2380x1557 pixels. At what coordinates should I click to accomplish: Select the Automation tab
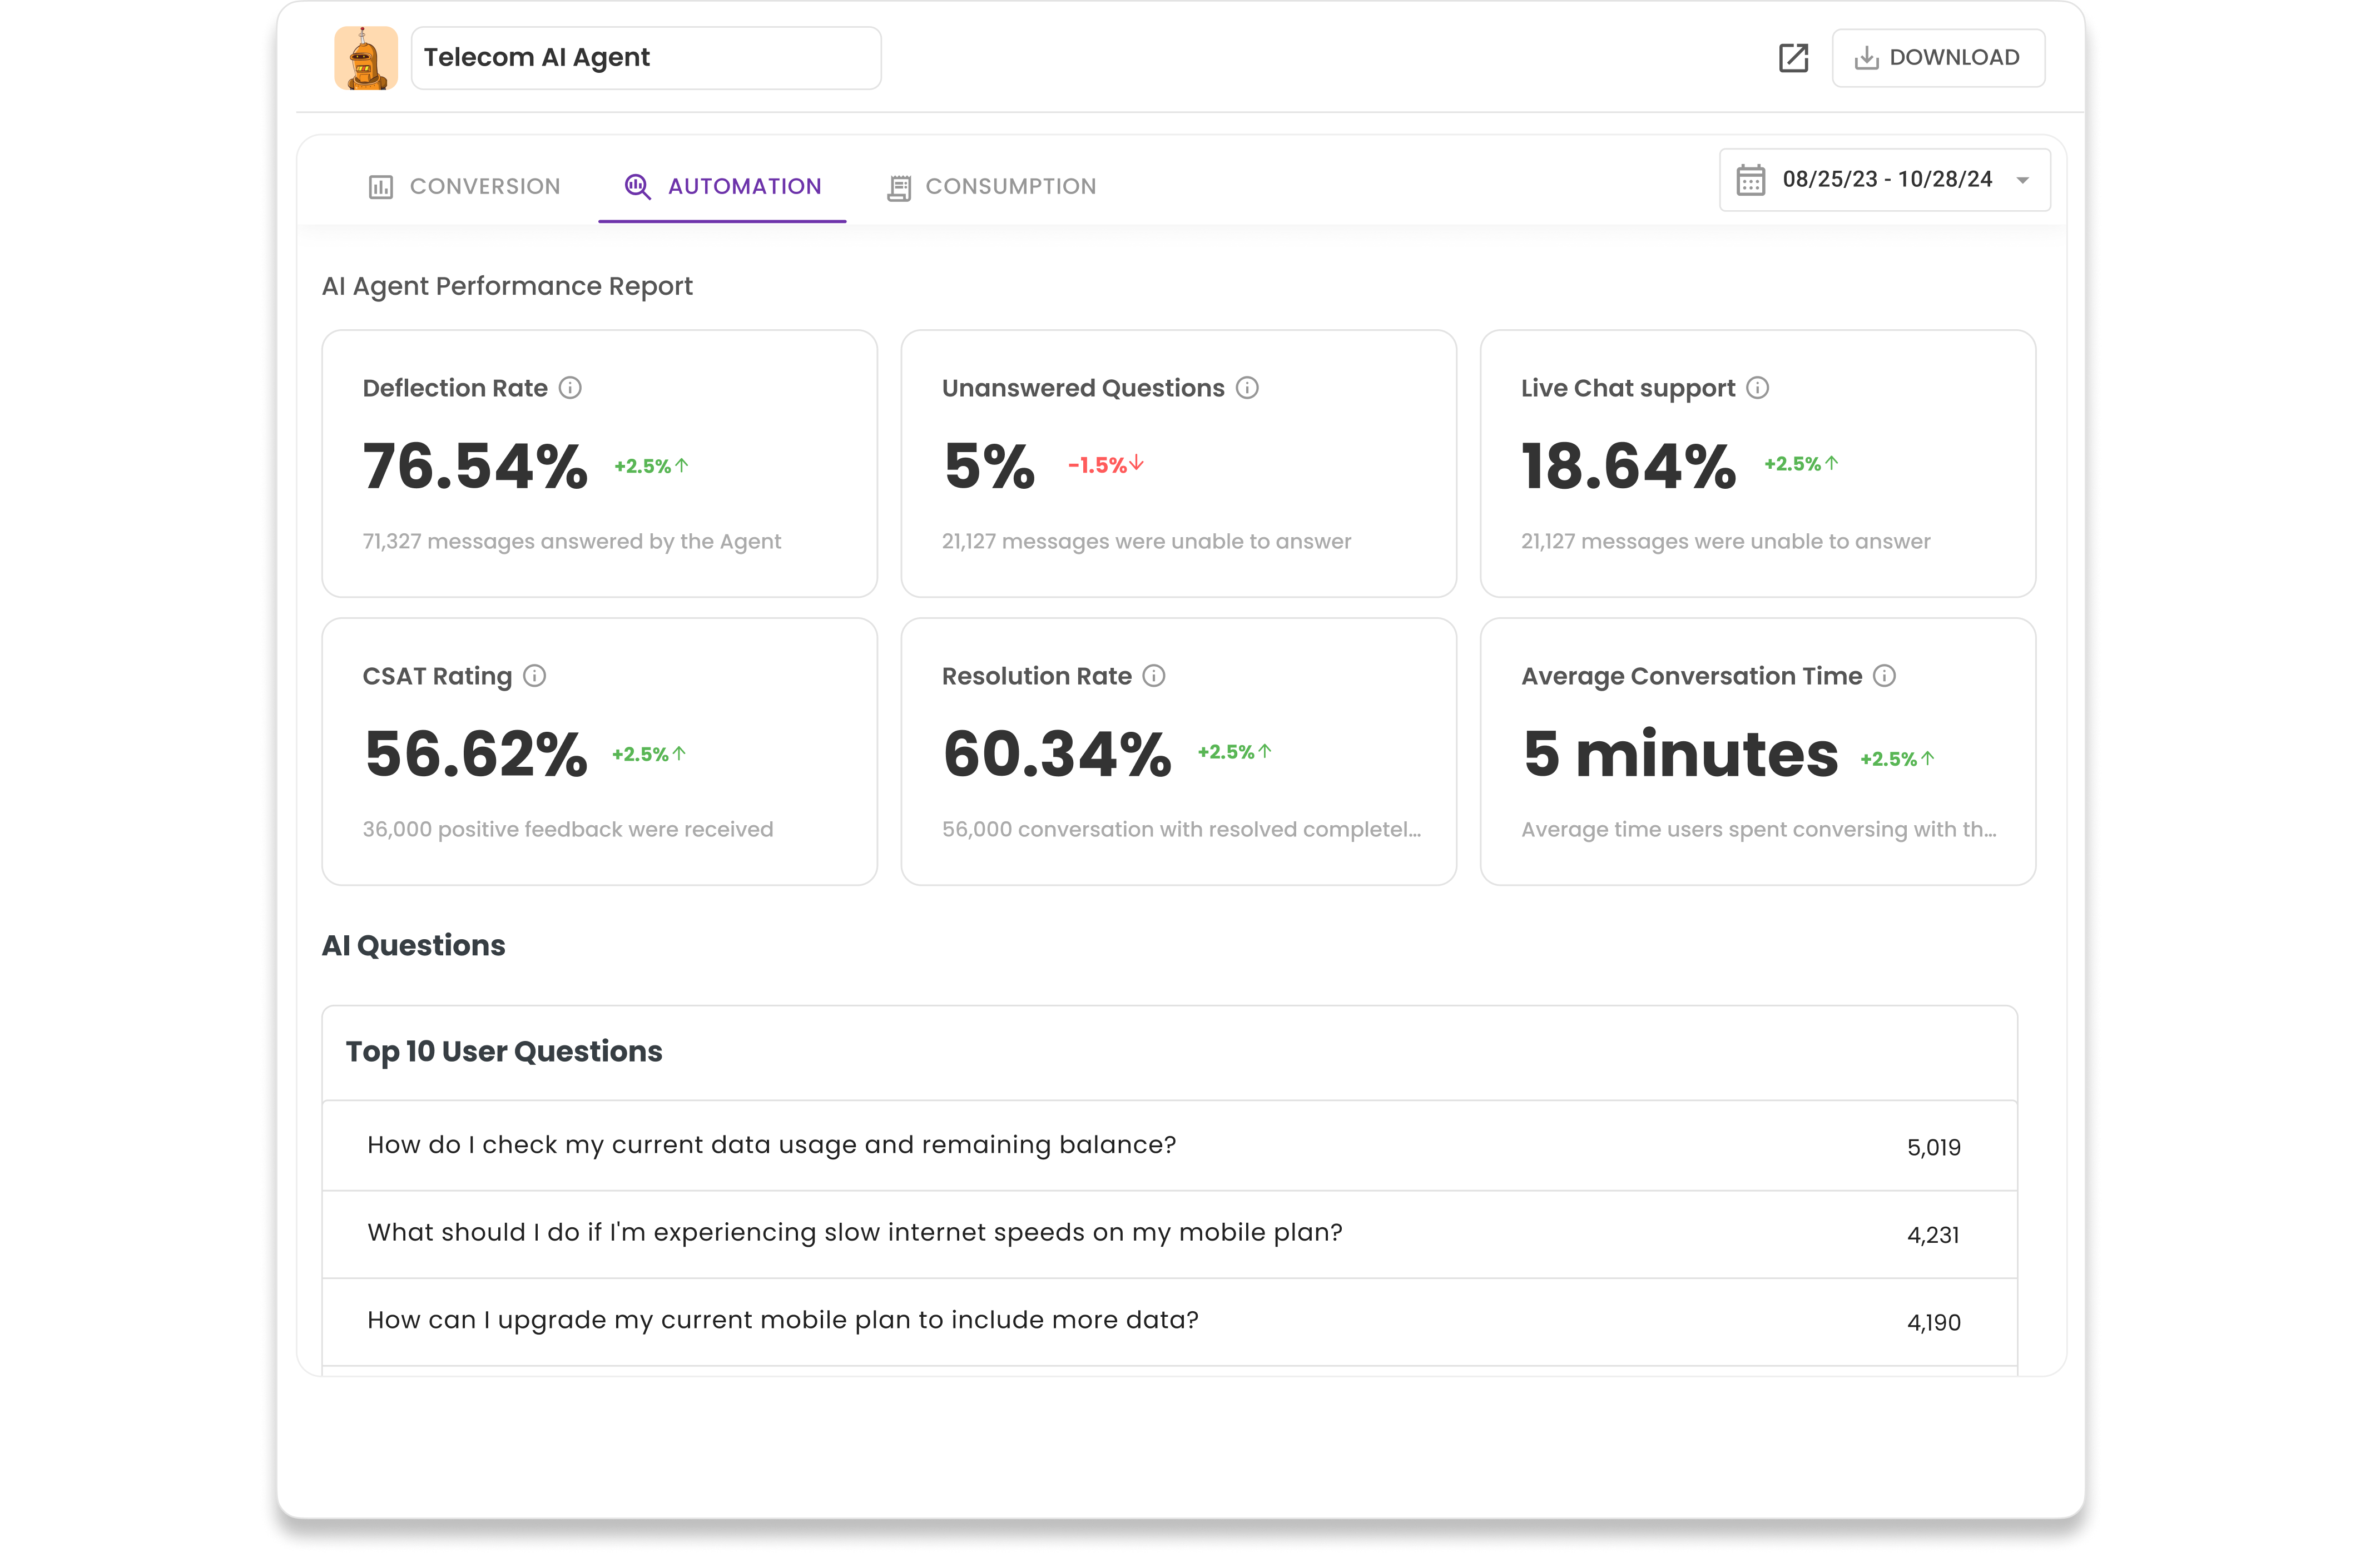pyautogui.click(x=723, y=187)
